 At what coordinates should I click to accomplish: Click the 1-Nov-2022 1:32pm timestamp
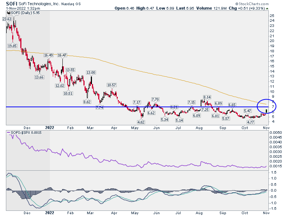[23, 8]
